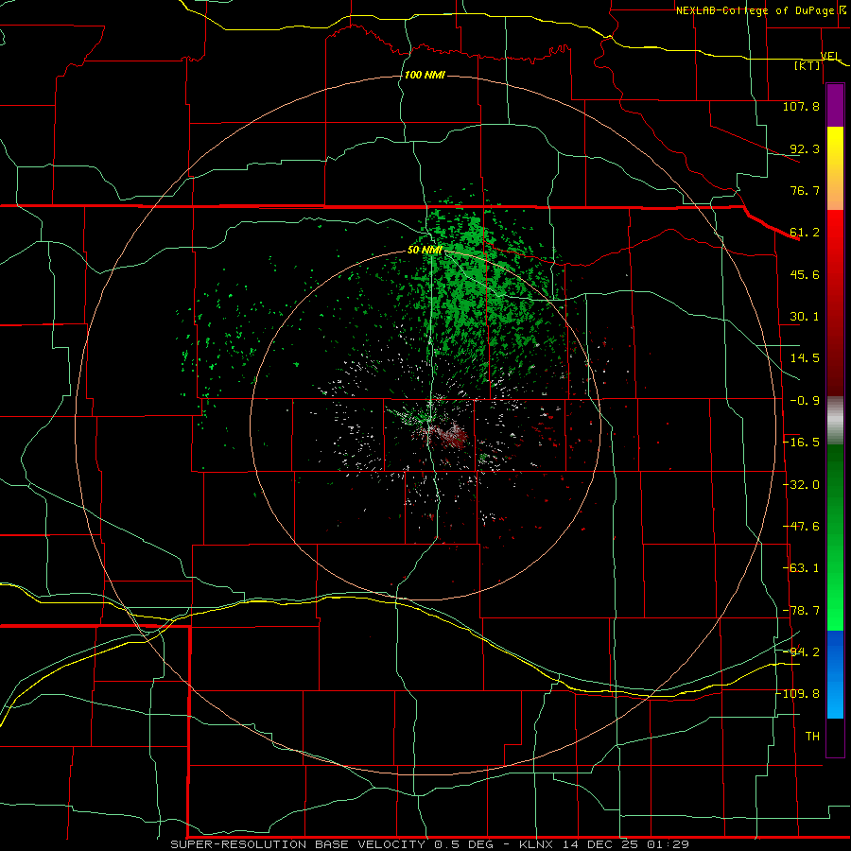Click the 92.3 velocity scale value

[x=805, y=148]
